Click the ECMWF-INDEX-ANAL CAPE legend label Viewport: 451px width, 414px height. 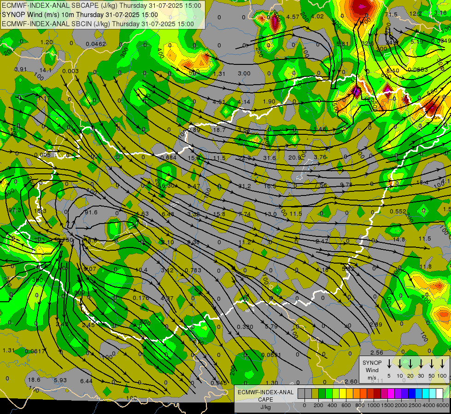tap(265, 396)
